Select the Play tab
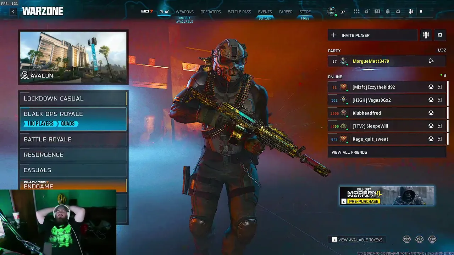 164,12
